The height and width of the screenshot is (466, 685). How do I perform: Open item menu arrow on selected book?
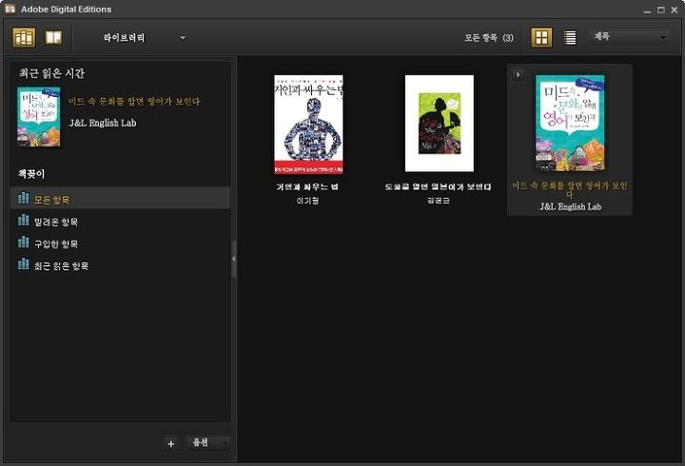click(x=519, y=75)
